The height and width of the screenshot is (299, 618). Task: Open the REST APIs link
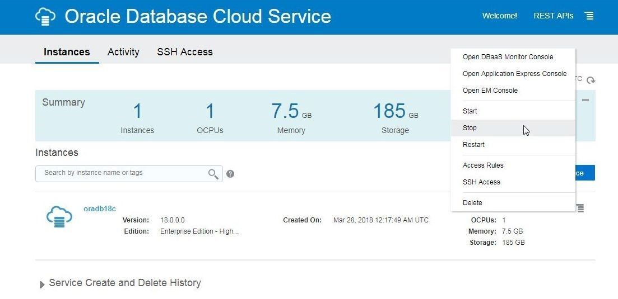click(x=554, y=16)
